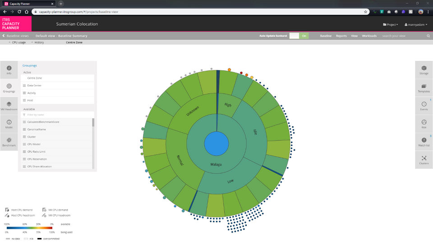Open the Storage panel on the right
This screenshot has width=433, height=243.
tap(424, 70)
